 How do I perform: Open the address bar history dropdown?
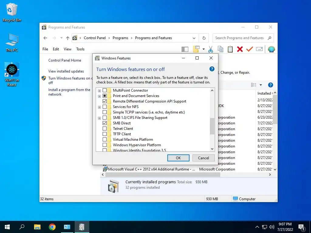tap(194, 38)
